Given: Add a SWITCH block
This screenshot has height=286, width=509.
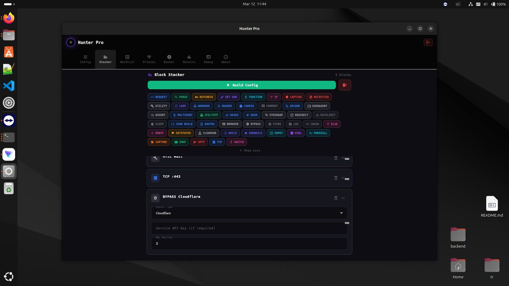Looking at the screenshot, I should coord(237,142).
